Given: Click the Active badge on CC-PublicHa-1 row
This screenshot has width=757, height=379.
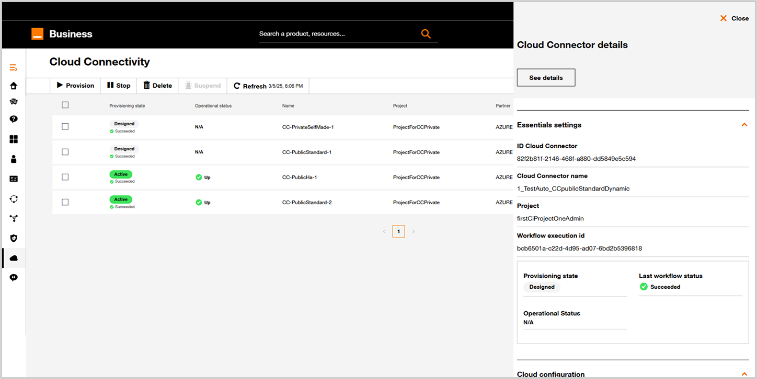Looking at the screenshot, I should (121, 174).
